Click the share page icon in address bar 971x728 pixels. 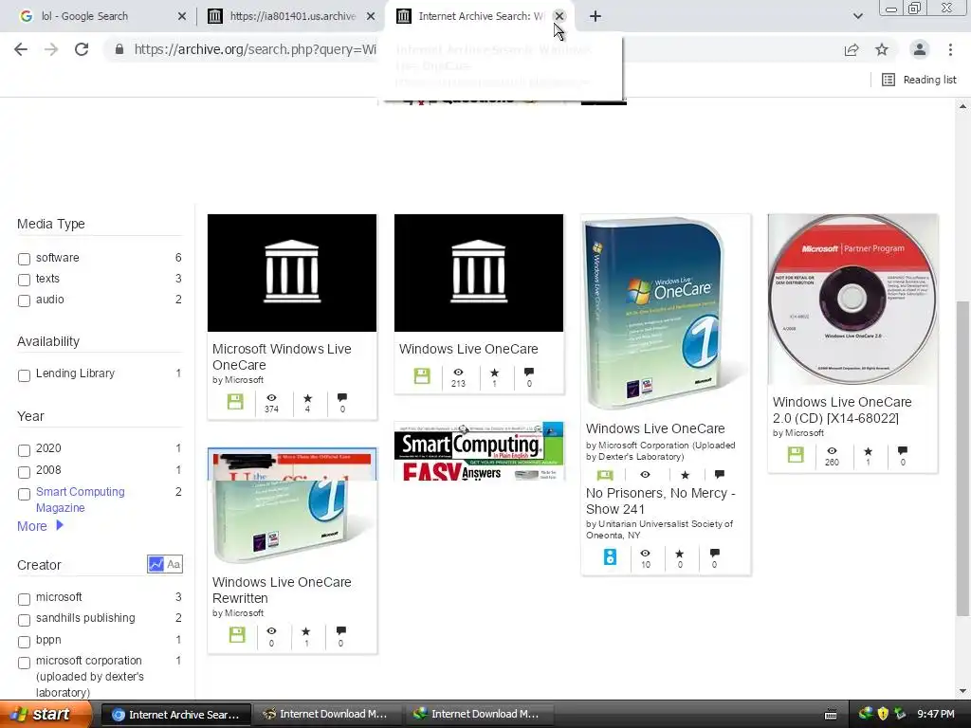click(x=852, y=49)
